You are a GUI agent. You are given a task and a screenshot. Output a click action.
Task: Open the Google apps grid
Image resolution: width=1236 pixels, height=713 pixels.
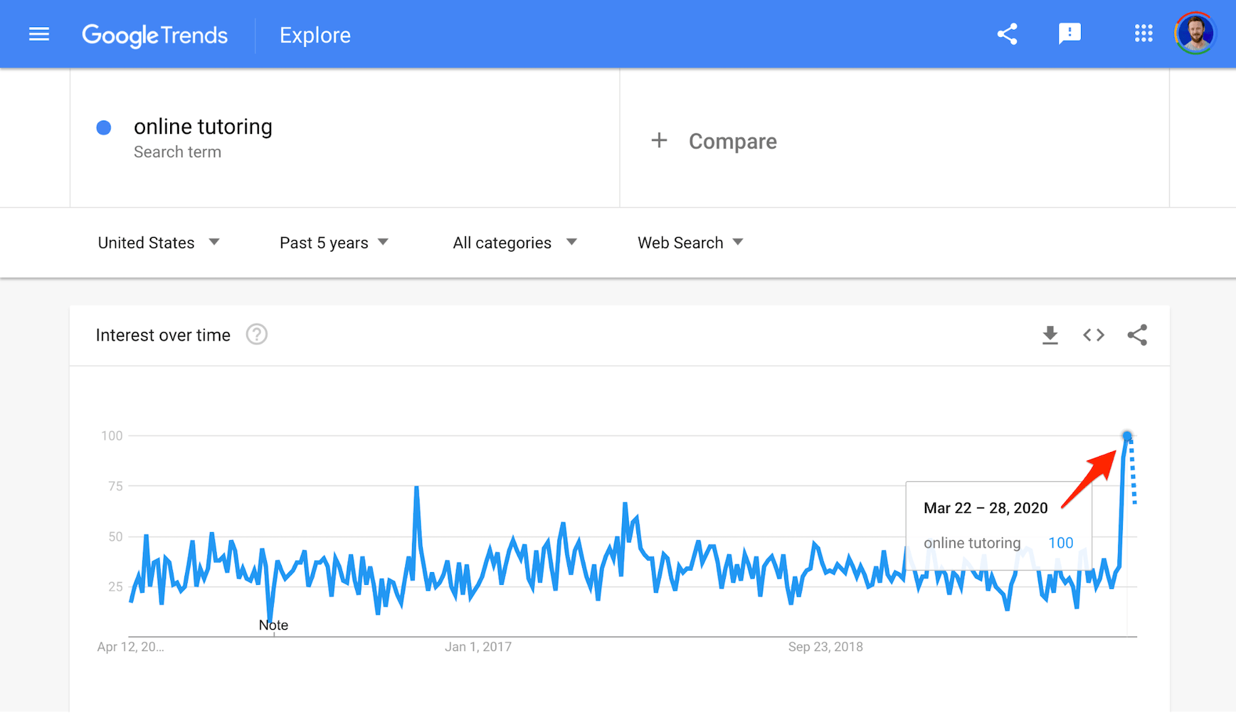tap(1143, 34)
